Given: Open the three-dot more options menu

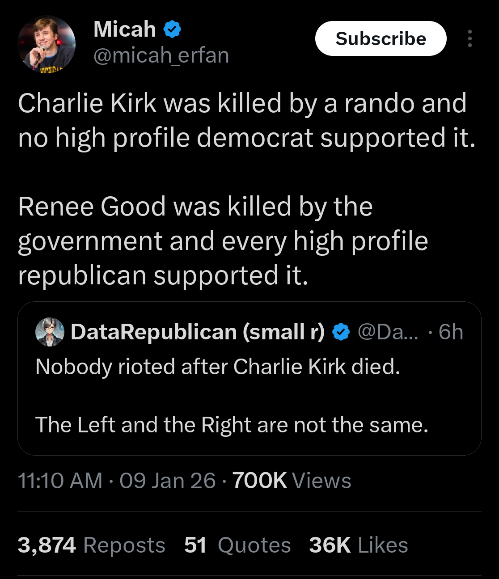Looking at the screenshot, I should [469, 39].
